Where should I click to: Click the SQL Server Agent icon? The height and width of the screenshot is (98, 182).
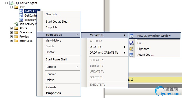[11, 3]
